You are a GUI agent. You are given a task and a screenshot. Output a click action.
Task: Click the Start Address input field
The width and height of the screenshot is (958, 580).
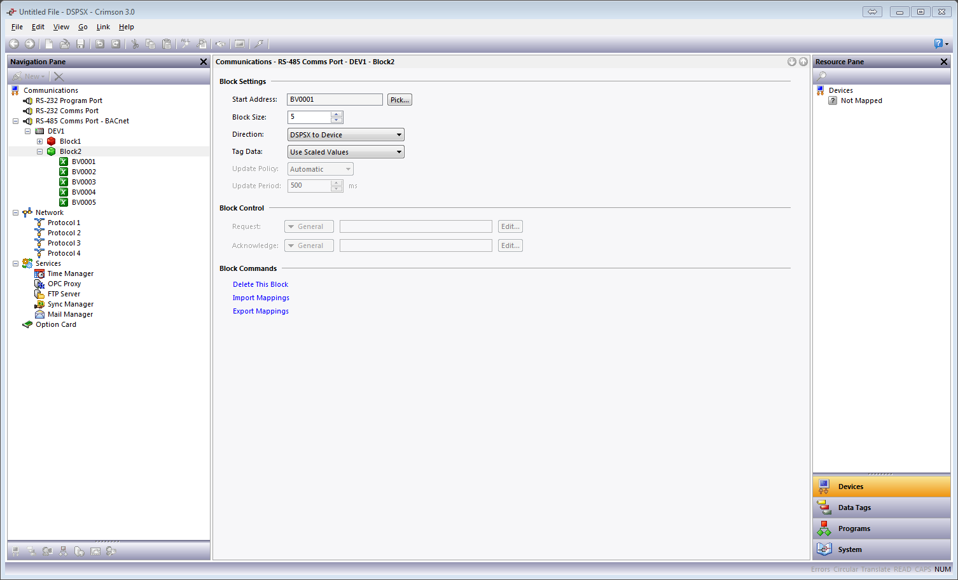click(x=335, y=100)
